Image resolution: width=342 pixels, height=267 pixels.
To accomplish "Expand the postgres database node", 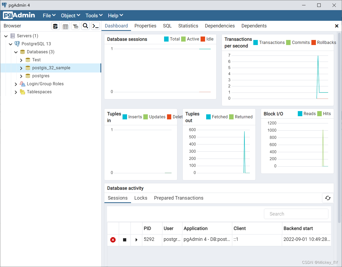I will pyautogui.click(x=21, y=76).
